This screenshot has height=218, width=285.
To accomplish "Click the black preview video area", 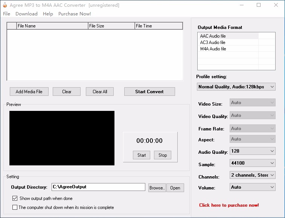I will [62, 138].
